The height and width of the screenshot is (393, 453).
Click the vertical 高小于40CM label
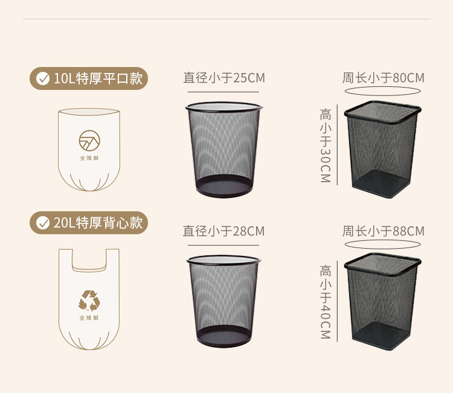click(x=326, y=302)
